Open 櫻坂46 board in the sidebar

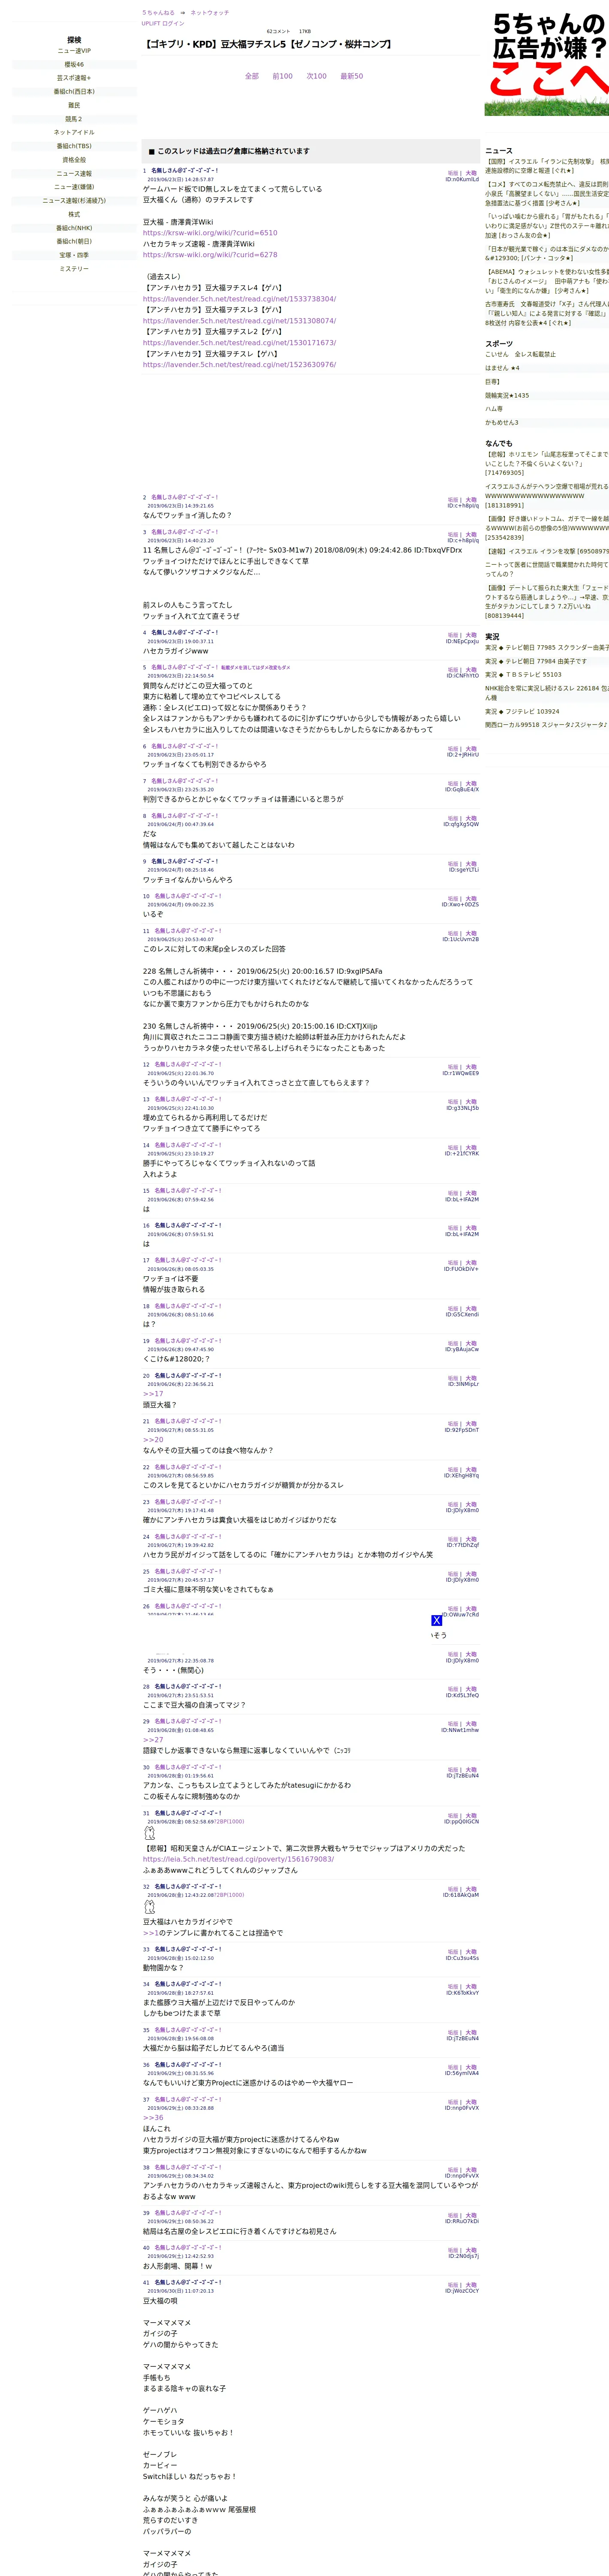point(74,64)
